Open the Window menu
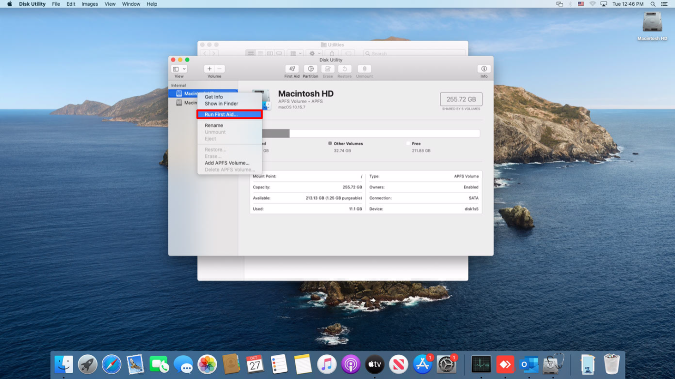Image resolution: width=675 pixels, height=379 pixels. click(131, 4)
